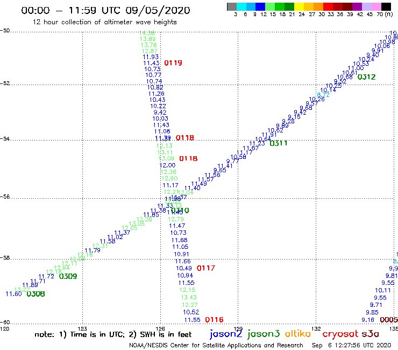Click the green time label 0309
Viewport: 398px width, 350px height.
pos(68,276)
